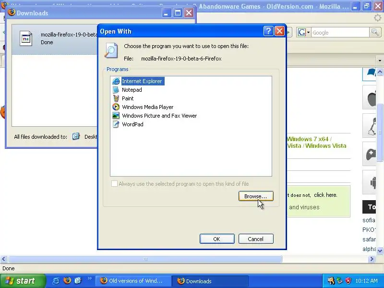Click the vertical scrollbar thumb

380,132
